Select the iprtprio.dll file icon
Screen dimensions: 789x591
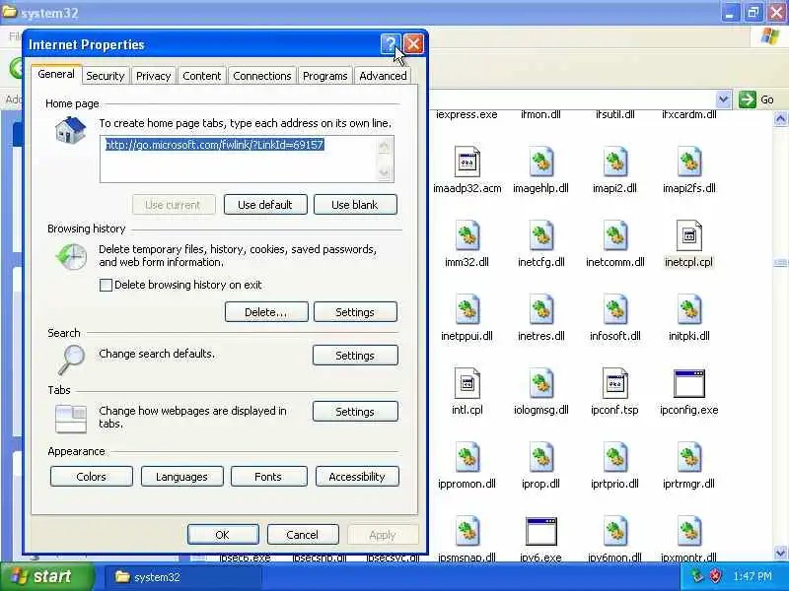614,457
